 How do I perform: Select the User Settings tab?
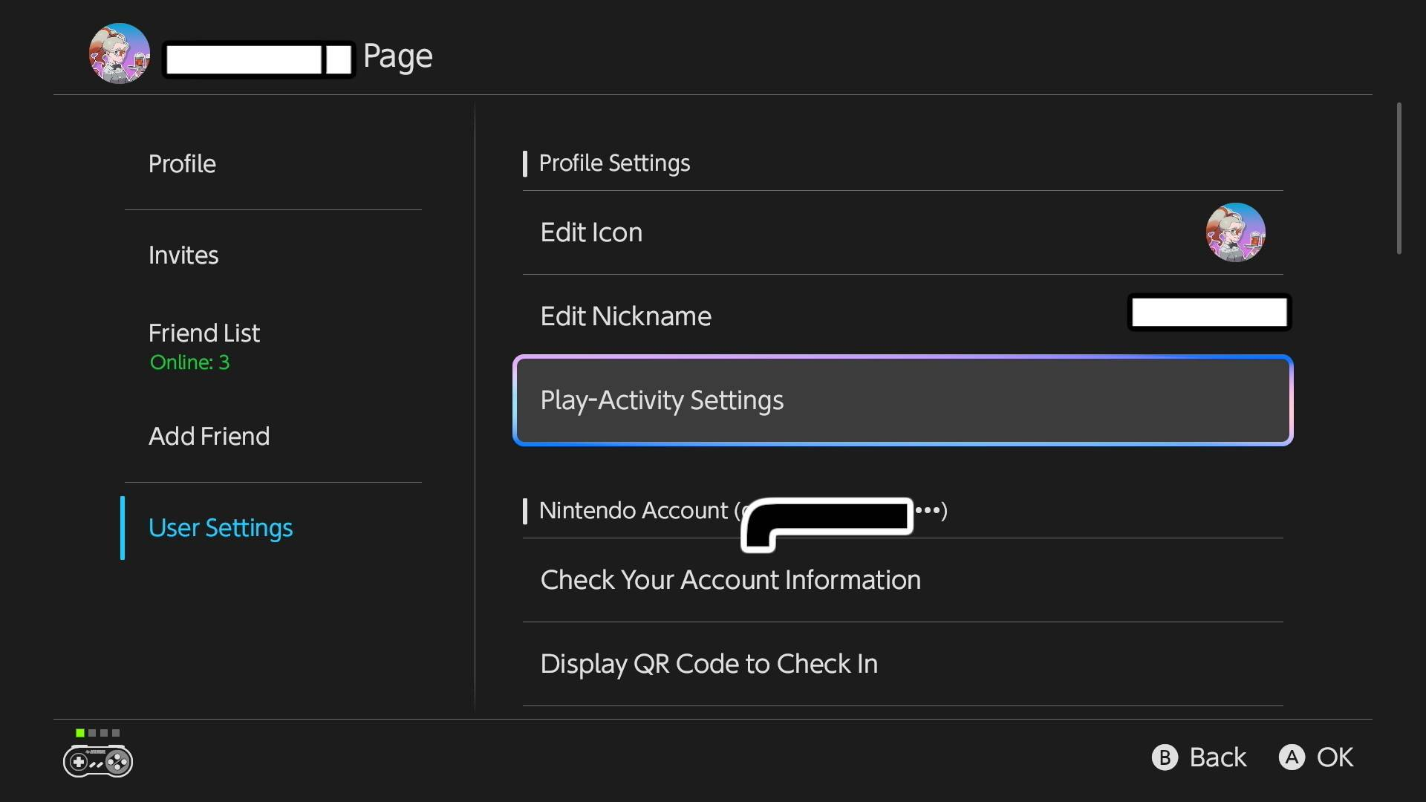coord(221,528)
